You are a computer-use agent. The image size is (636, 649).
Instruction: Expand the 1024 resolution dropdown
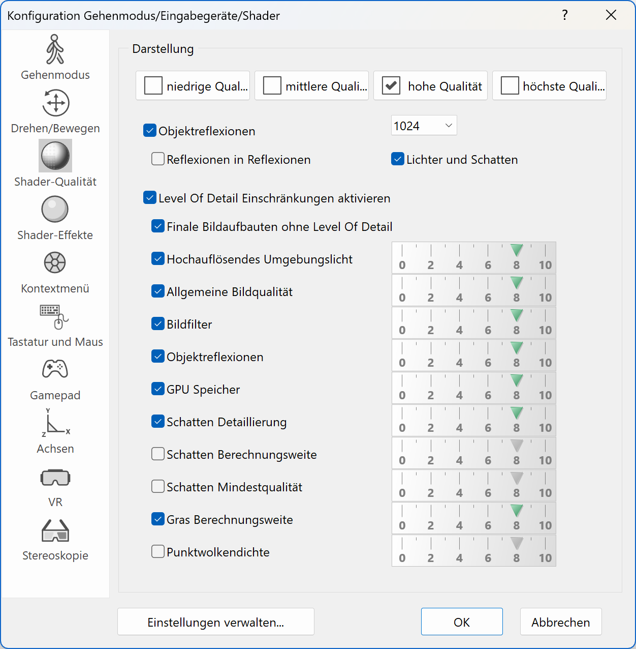[424, 126]
